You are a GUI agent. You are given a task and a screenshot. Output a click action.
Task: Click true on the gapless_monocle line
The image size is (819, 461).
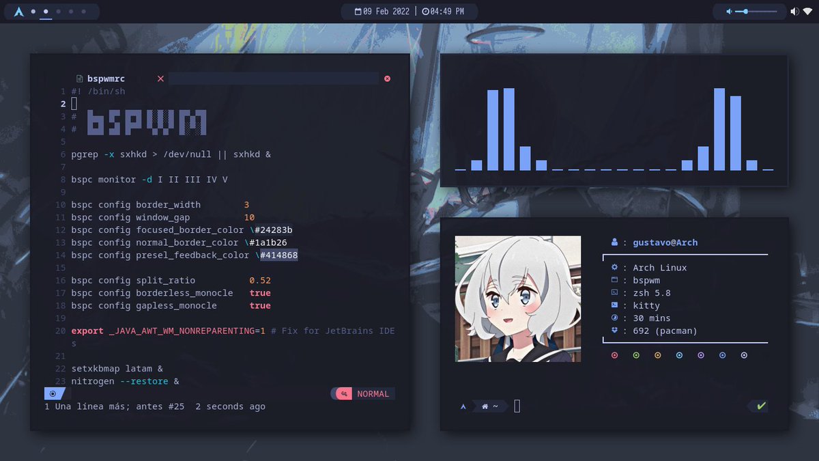click(x=260, y=305)
